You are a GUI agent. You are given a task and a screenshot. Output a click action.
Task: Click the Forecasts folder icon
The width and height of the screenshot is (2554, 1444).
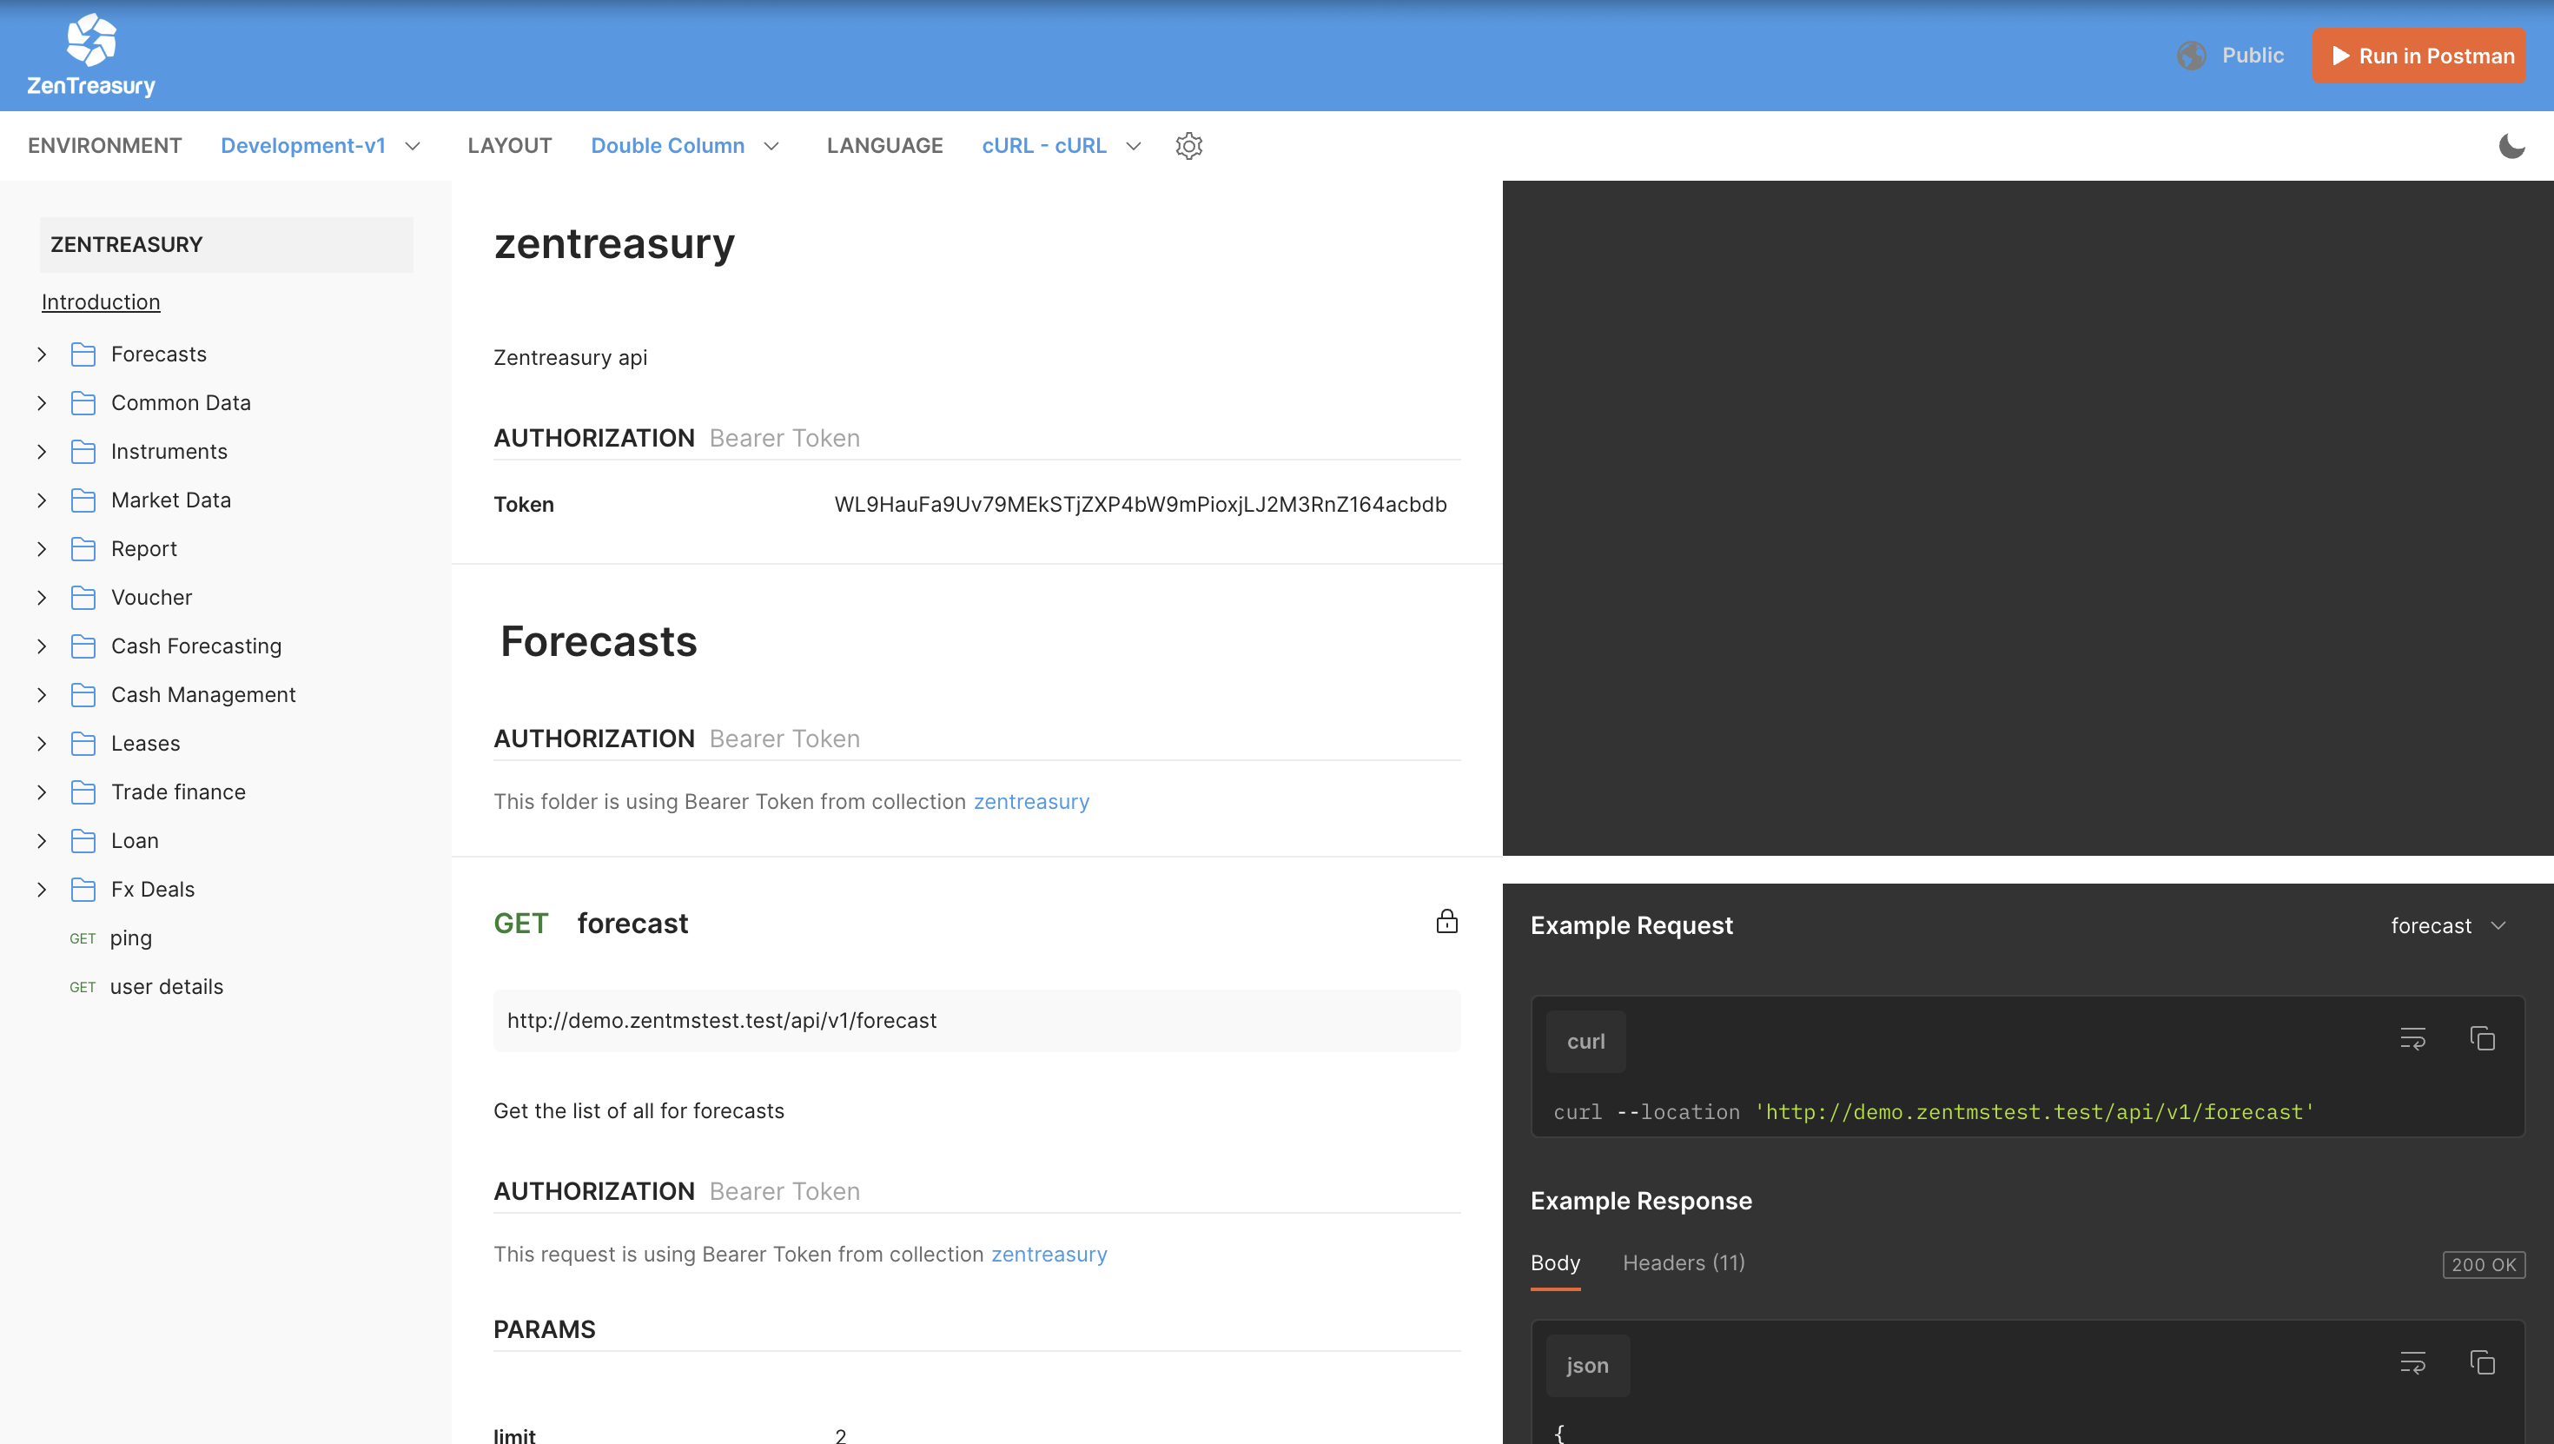pyautogui.click(x=84, y=354)
